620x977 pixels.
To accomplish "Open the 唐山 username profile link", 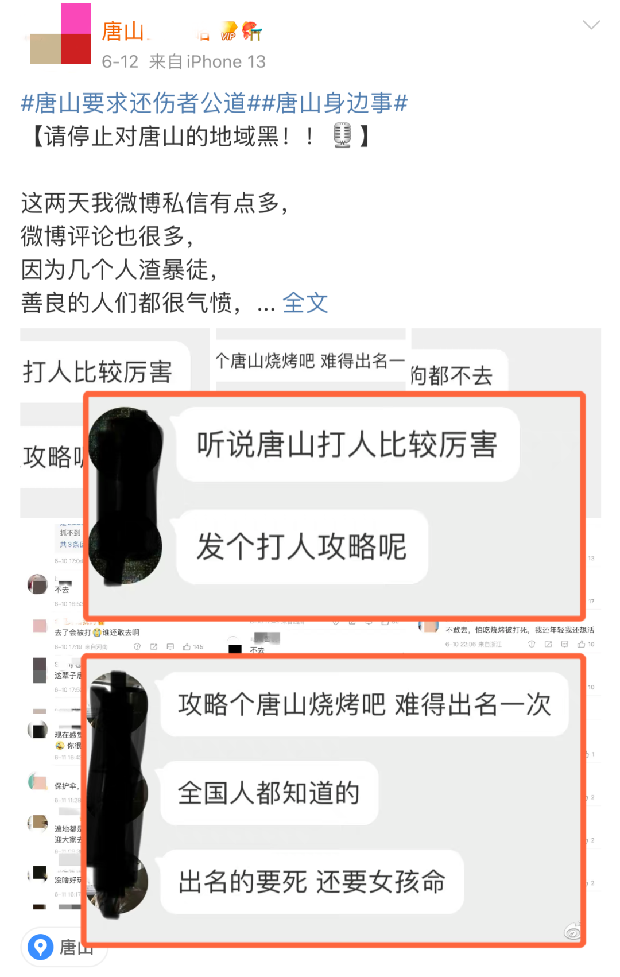I will click(123, 32).
